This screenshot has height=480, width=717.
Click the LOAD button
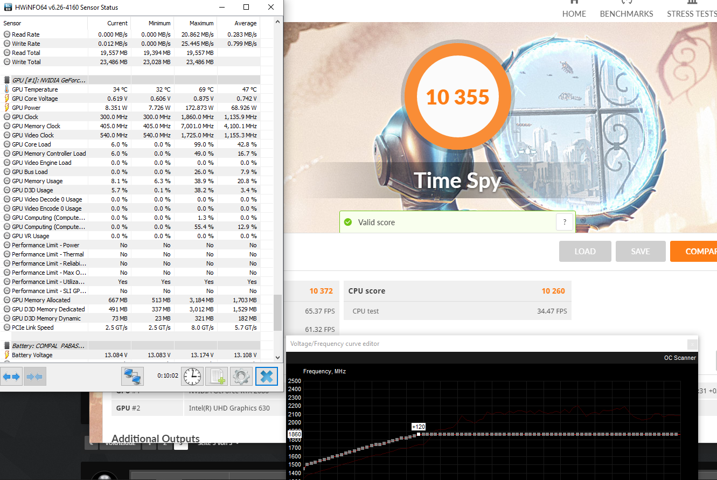coord(584,251)
